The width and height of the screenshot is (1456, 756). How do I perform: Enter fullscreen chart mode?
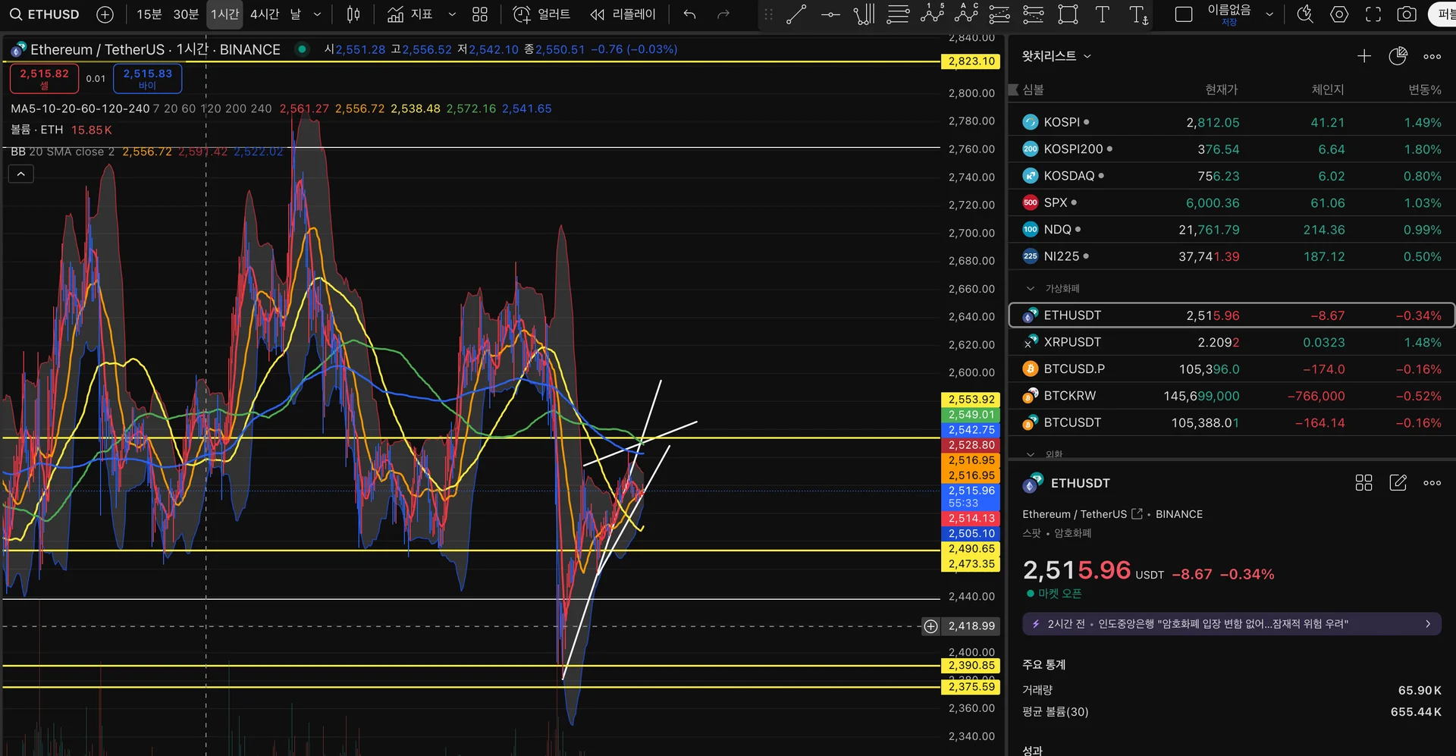(x=1373, y=14)
